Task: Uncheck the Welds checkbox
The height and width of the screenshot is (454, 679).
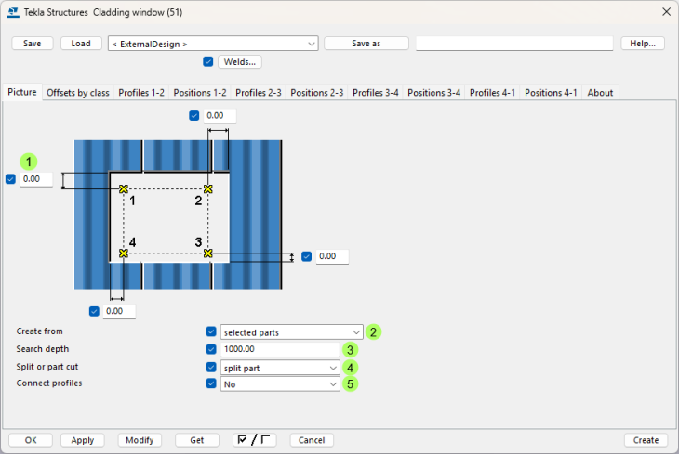Action: click(208, 62)
